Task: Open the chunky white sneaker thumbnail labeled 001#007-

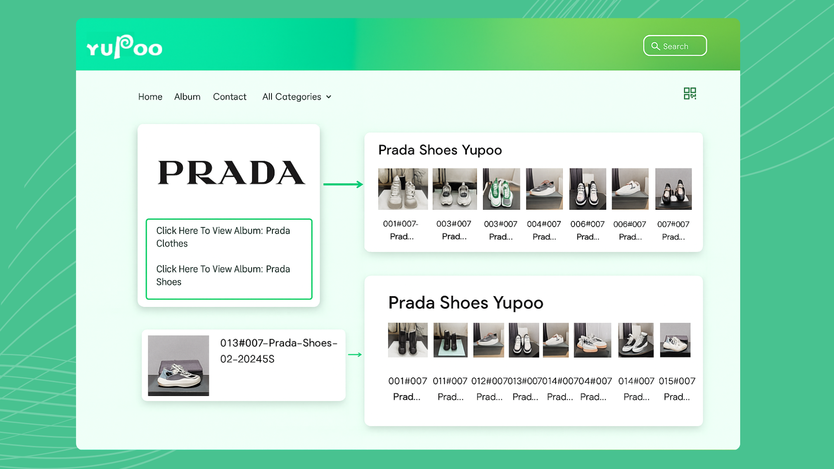Action: (403, 189)
